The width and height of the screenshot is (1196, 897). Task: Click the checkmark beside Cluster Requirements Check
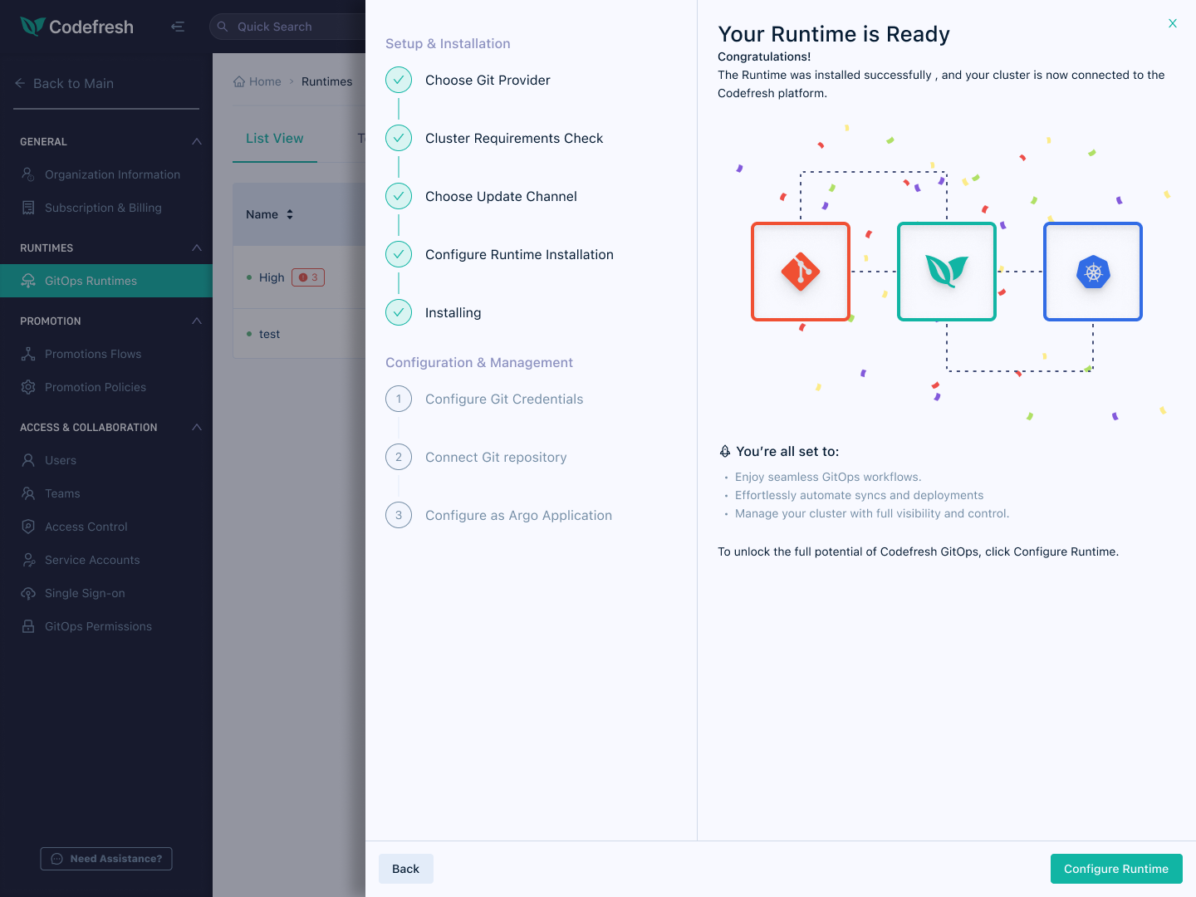[x=399, y=138]
